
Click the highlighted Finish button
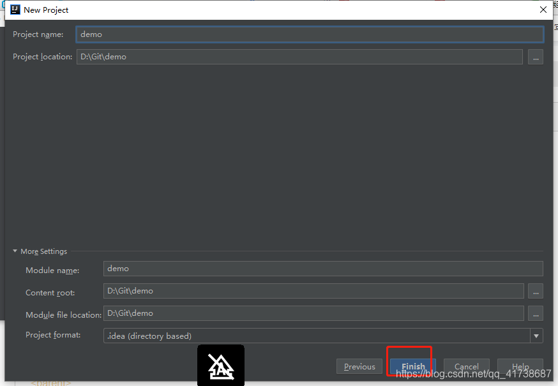412,366
